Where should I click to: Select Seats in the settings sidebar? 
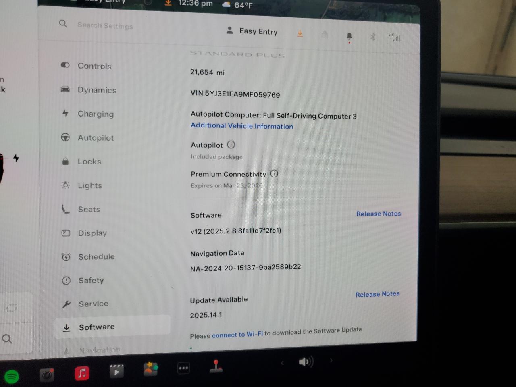click(x=81, y=209)
